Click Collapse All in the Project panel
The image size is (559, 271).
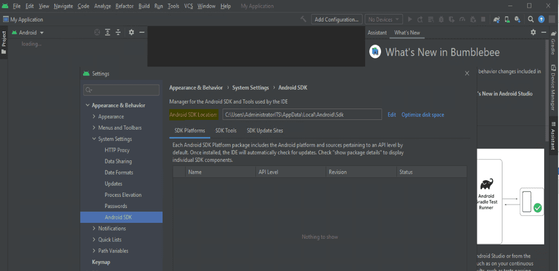coord(118,32)
